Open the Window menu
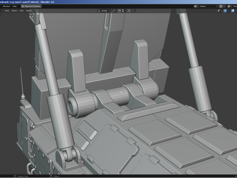Image resolution: width=237 pixels, height=178 pixels. [x=6, y=6]
